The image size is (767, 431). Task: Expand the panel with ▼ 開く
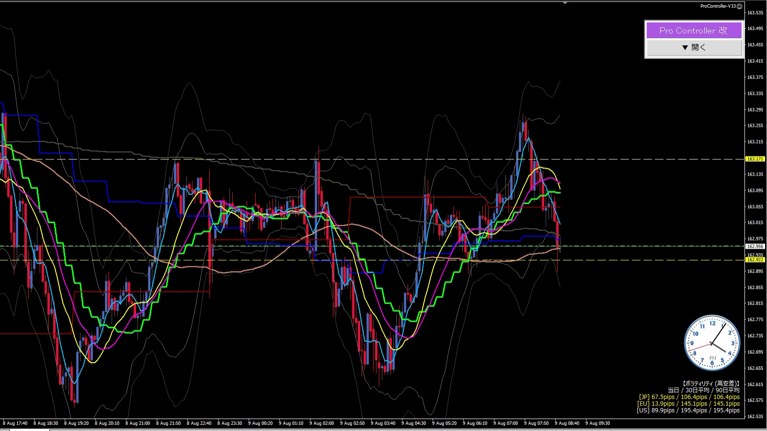tap(694, 47)
